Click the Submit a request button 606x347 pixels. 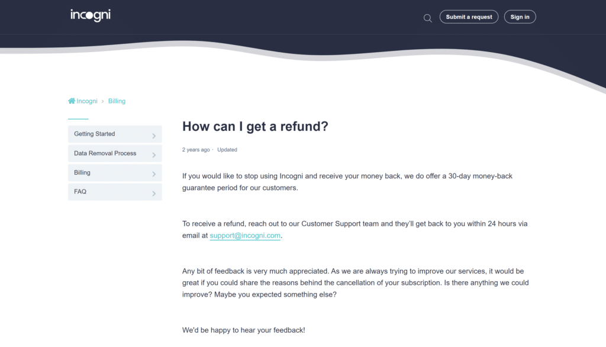click(x=469, y=17)
